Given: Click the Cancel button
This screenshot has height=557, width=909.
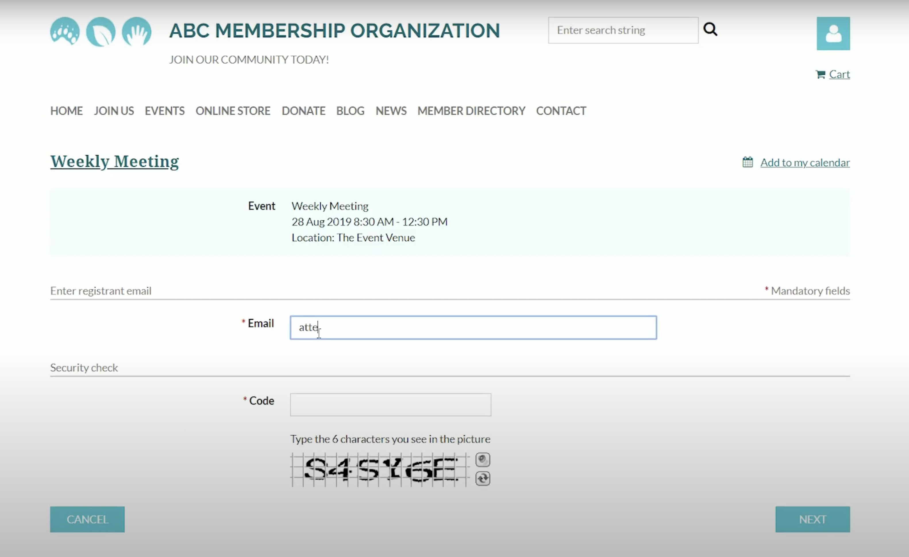Looking at the screenshot, I should [87, 519].
